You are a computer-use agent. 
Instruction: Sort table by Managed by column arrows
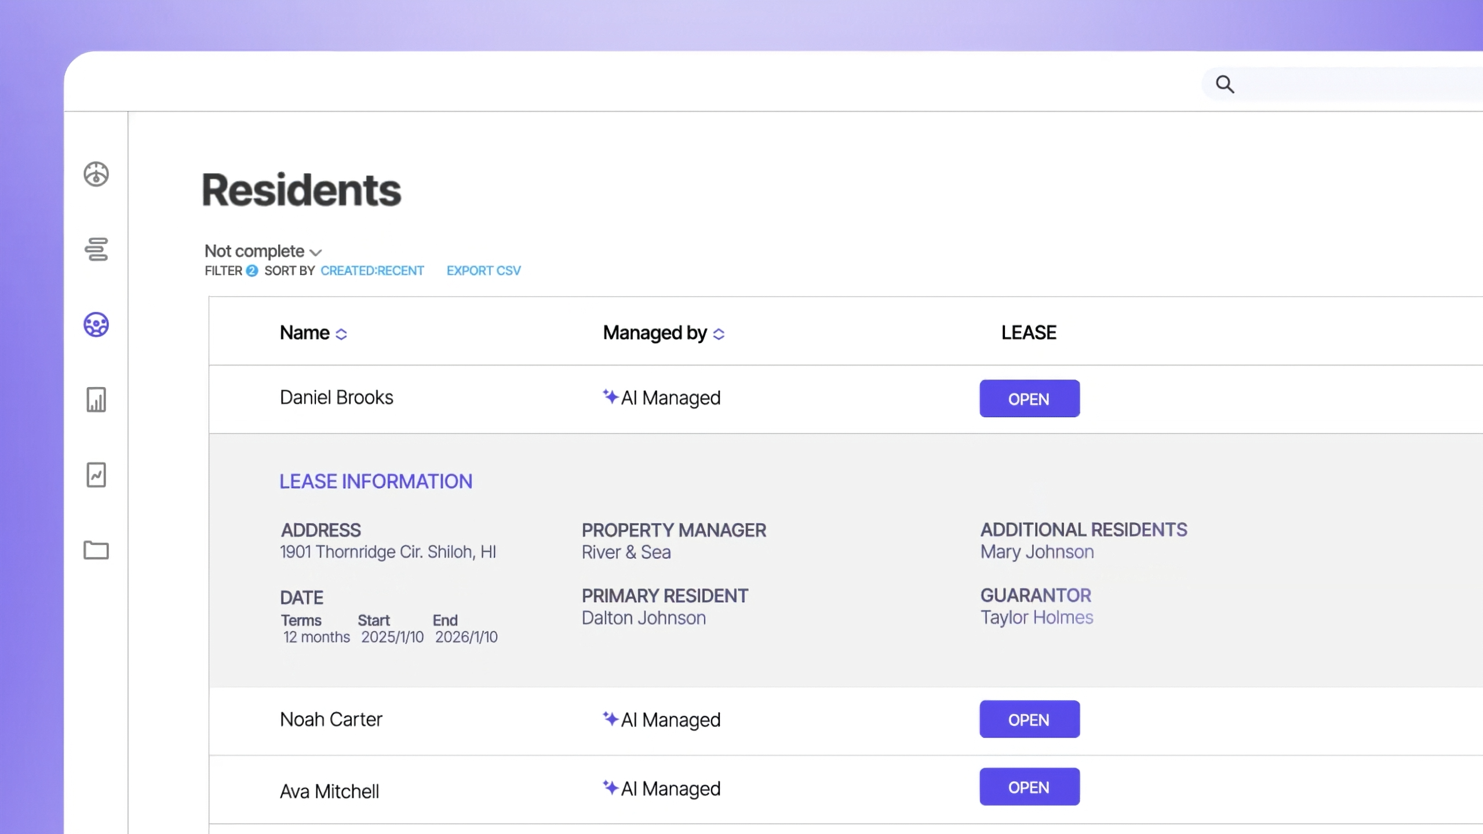point(719,334)
